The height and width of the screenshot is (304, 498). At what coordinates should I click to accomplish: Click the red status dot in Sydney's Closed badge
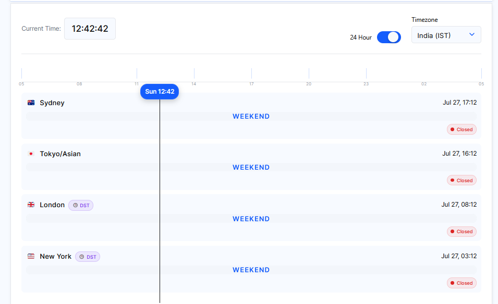pos(453,129)
